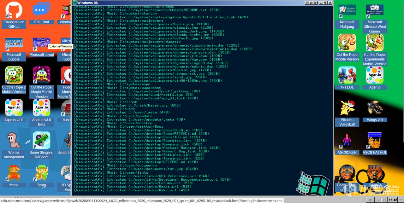The width and height of the screenshot is (404, 203).
Task: Select the Pikachu Volleyball icon
Action: point(347,113)
